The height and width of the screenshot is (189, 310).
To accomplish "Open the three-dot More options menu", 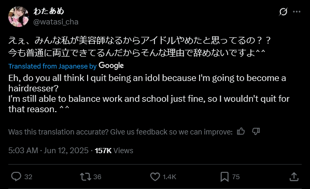I will 297,12.
